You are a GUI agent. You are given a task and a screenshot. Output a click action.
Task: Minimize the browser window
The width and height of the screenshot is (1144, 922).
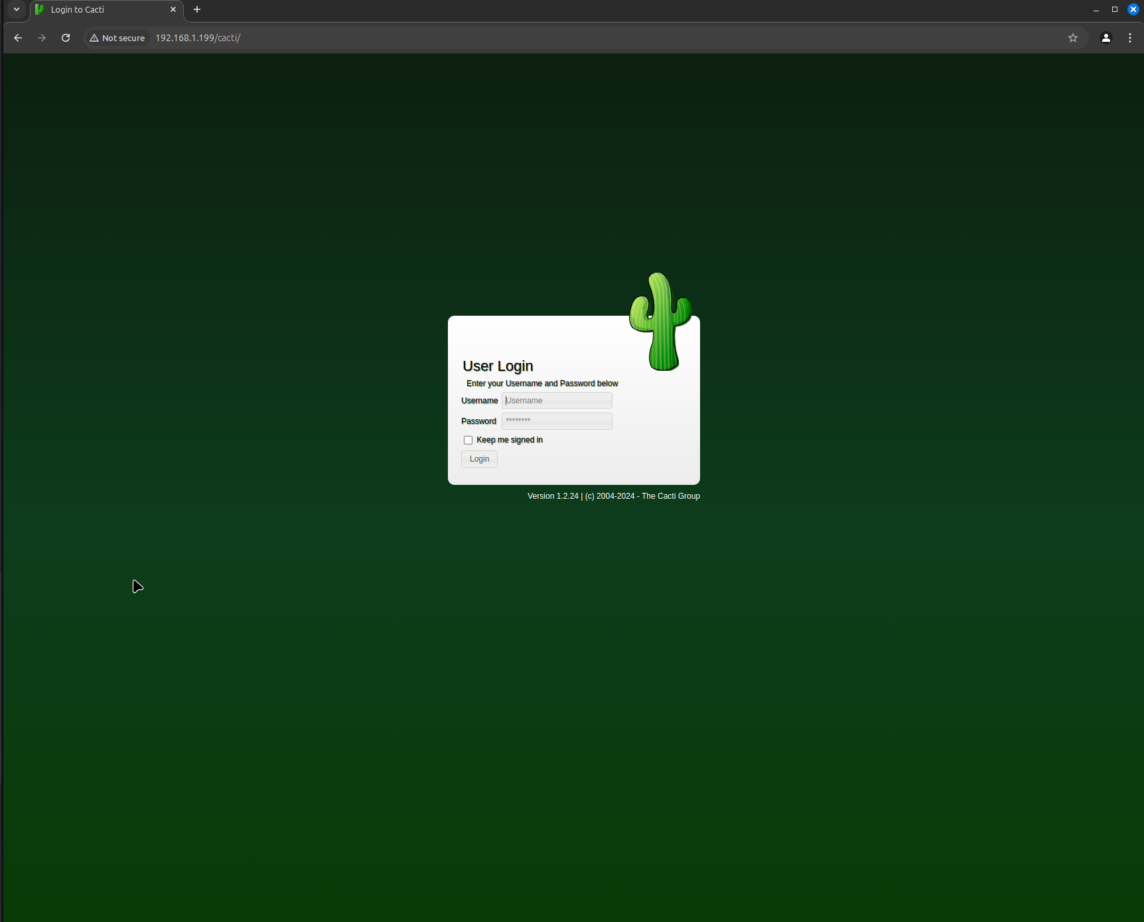pyautogui.click(x=1096, y=9)
